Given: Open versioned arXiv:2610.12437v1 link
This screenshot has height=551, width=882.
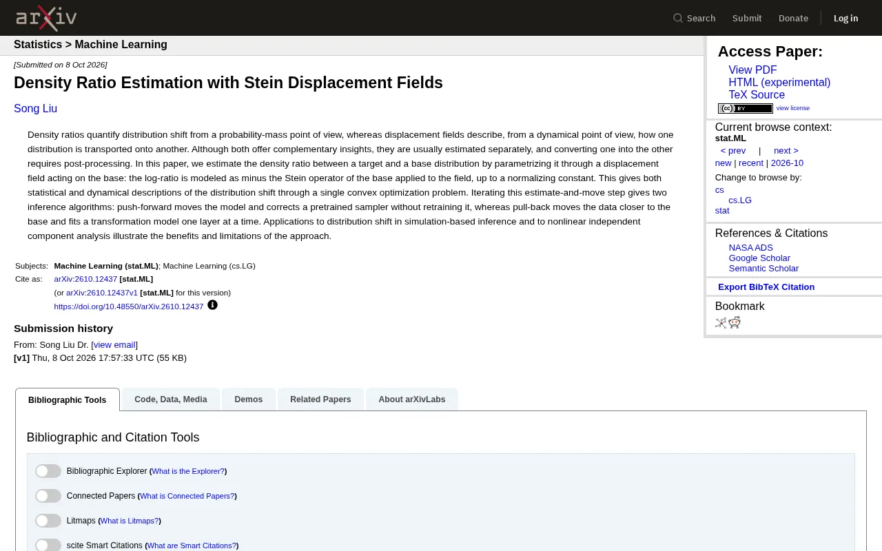Looking at the screenshot, I should 102,293.
